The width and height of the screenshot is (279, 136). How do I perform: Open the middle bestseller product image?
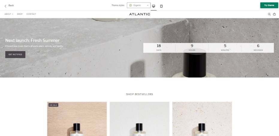tap(140, 119)
